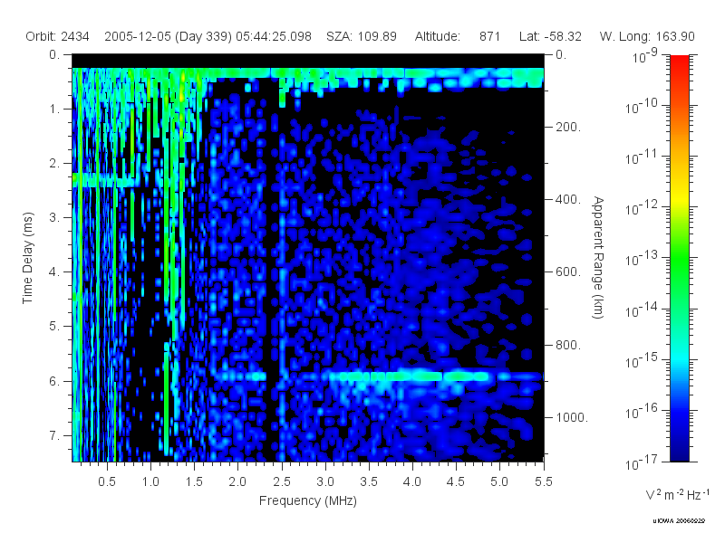Viewport: 725px width, 543px height.
Task: Click the date 2005-12-05 (Day 339) label
Action: [168, 36]
